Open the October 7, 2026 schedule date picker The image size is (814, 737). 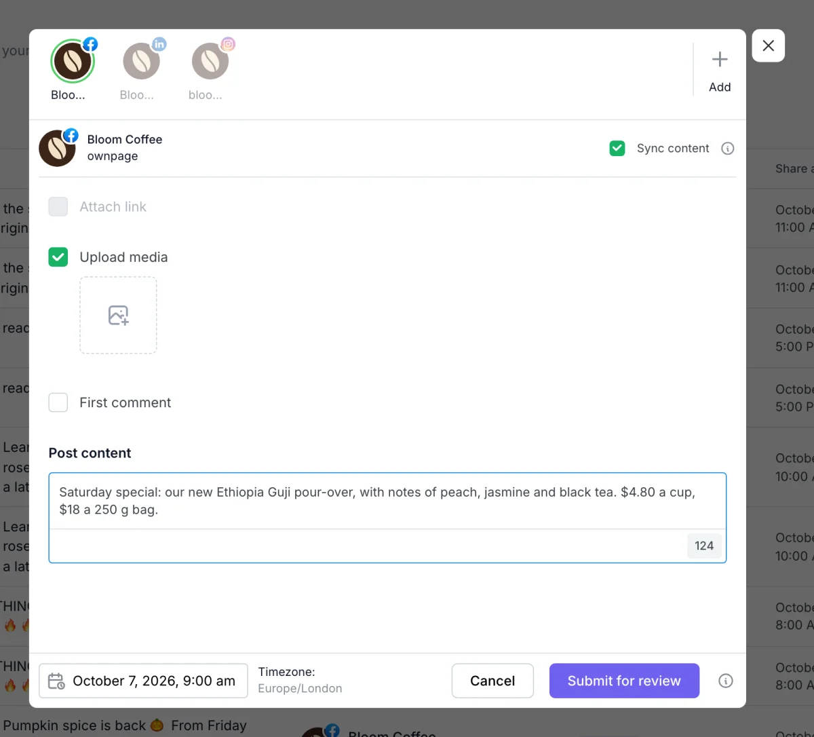point(143,681)
